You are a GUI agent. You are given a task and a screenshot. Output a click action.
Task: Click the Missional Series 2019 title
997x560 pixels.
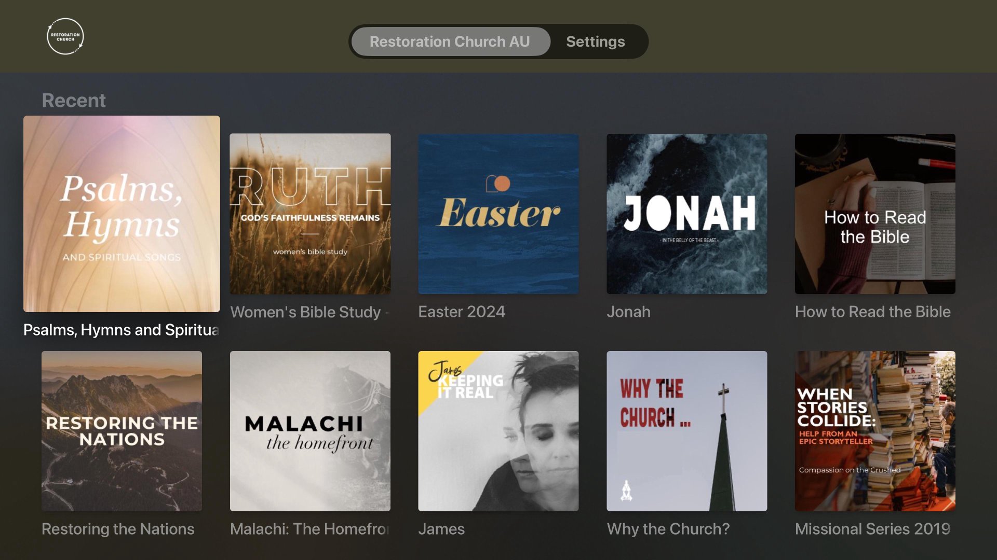click(872, 529)
